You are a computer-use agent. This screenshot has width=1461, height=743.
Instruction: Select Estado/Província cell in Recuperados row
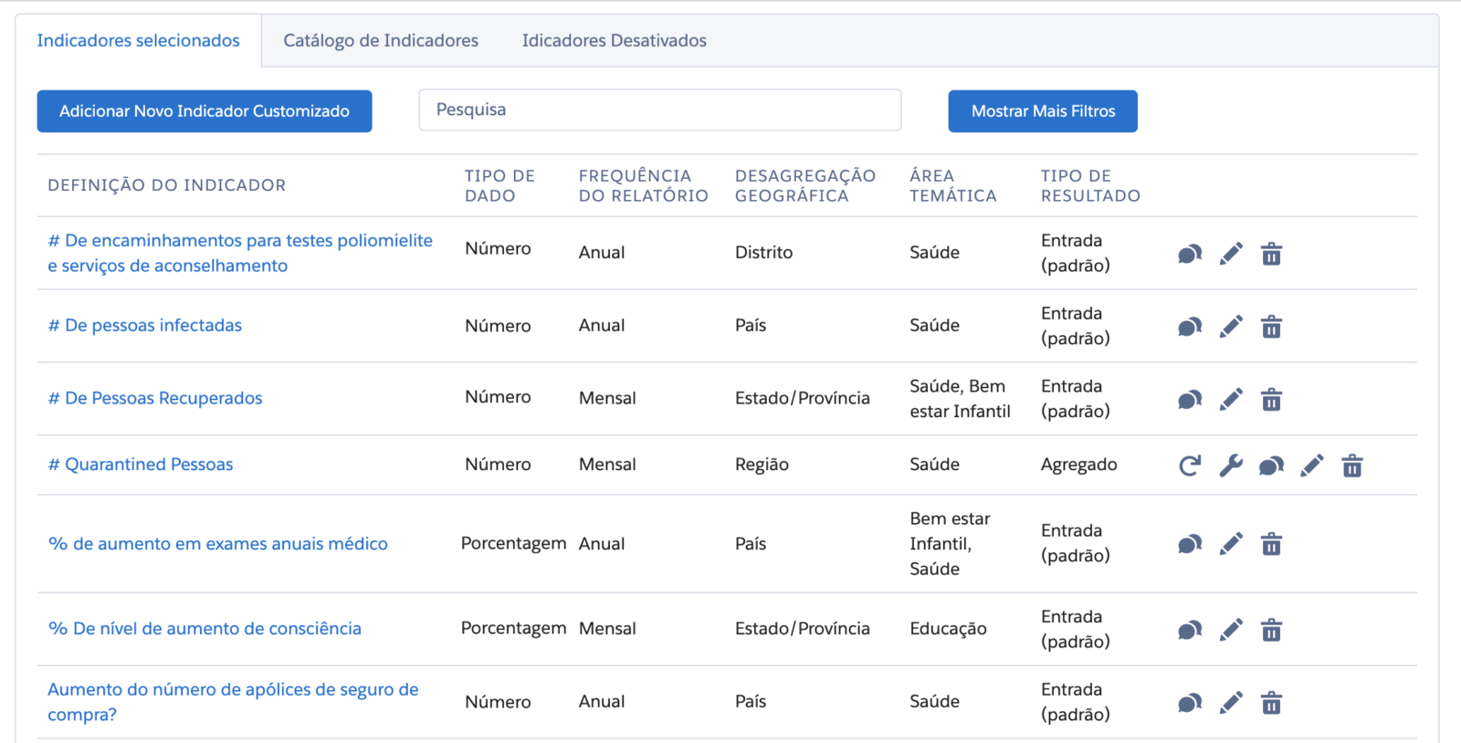click(803, 398)
